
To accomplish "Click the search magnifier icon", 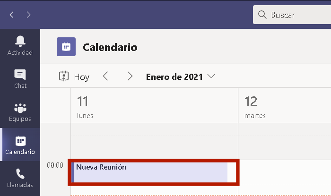I will [x=262, y=15].
